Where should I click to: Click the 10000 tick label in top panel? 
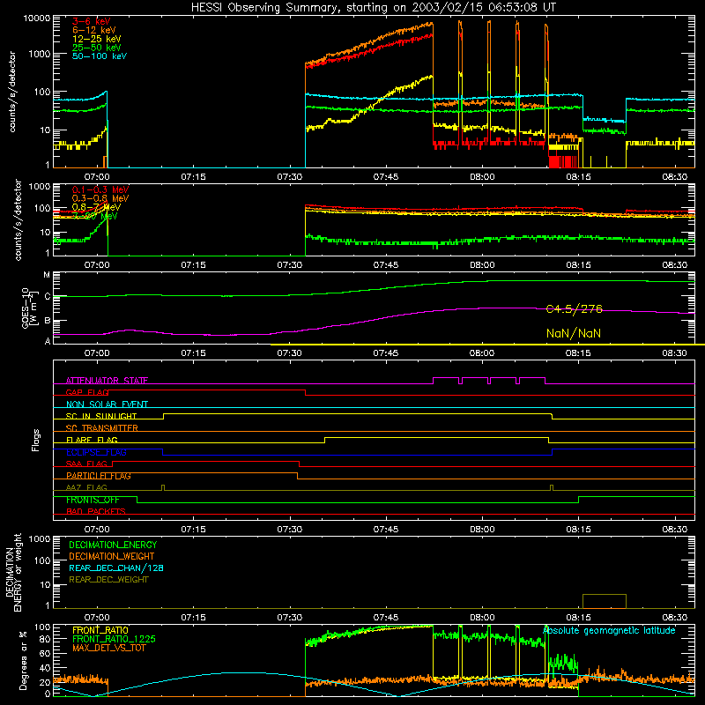coord(37,19)
